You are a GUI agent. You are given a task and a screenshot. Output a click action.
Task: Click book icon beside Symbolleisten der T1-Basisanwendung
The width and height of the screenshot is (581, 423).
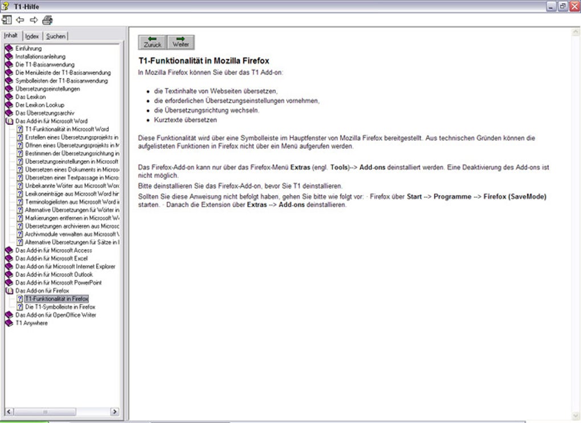pos(9,80)
